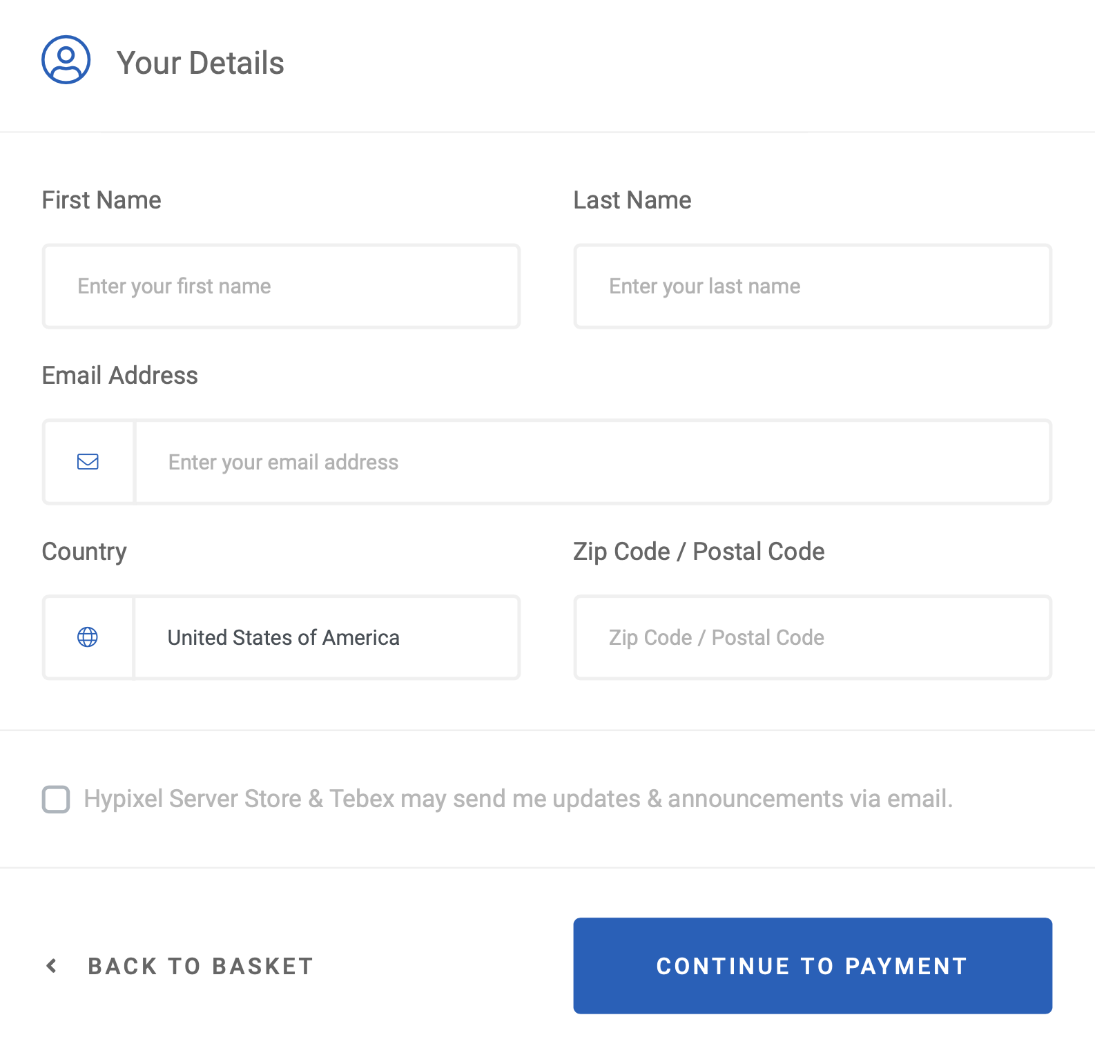
Task: Click the envelope icon in the email field
Action: [88, 462]
